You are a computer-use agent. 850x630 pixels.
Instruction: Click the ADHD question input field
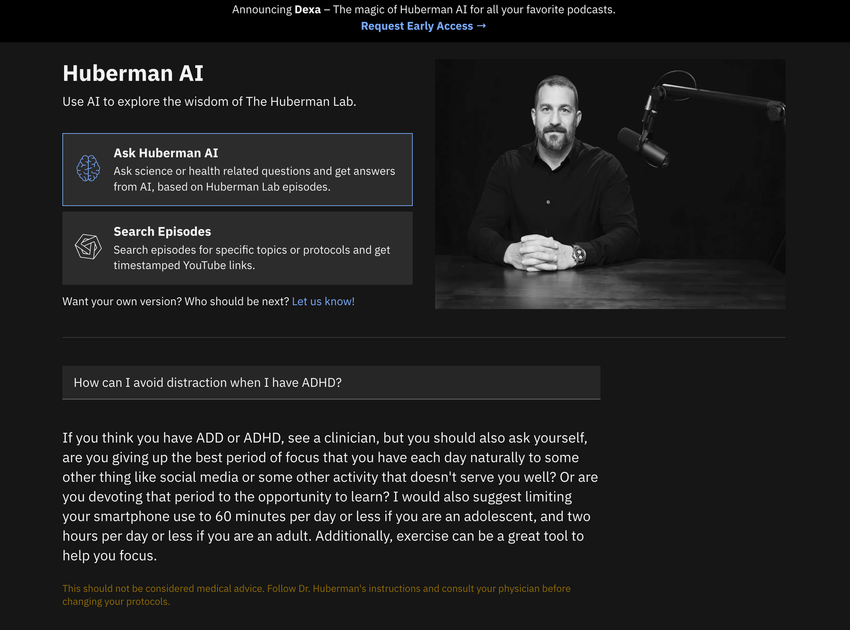pos(331,383)
